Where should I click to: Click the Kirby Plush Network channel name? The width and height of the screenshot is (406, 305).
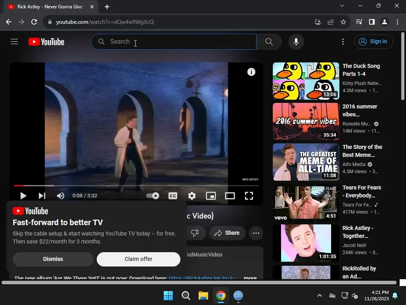(x=362, y=83)
